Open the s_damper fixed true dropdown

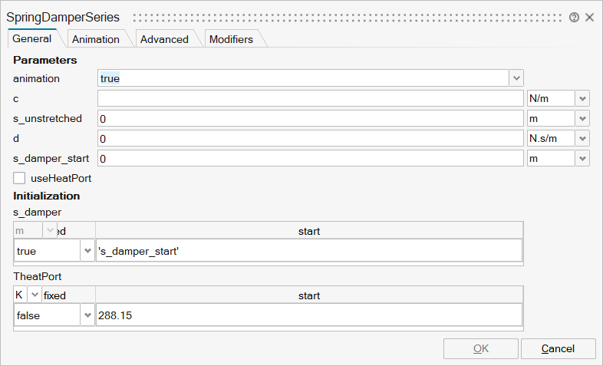[x=87, y=251]
